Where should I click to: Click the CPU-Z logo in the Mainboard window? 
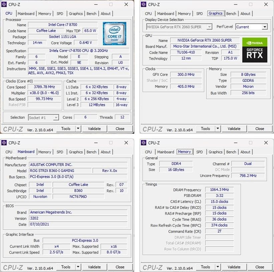pyautogui.click(x=14, y=267)
